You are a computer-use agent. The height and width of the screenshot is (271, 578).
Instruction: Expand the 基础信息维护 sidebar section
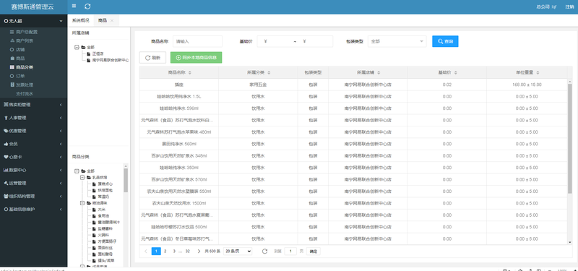click(x=33, y=210)
